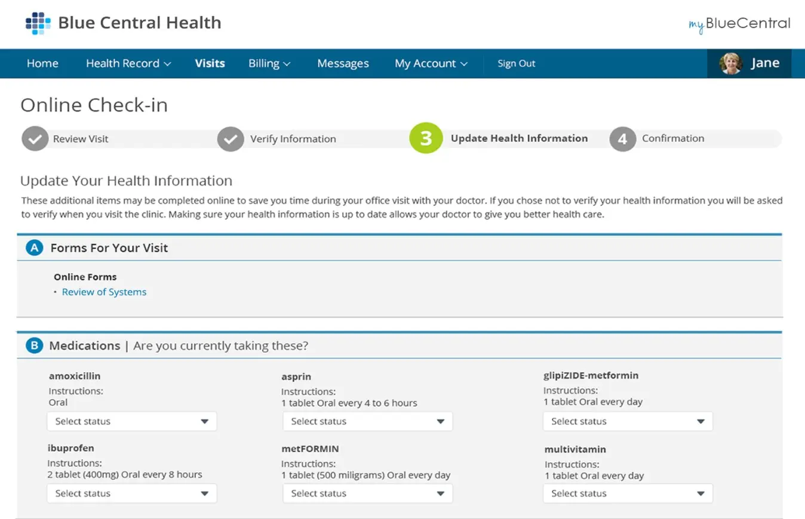Click the step 4 Confirmation circle
805x519 pixels.
point(623,138)
